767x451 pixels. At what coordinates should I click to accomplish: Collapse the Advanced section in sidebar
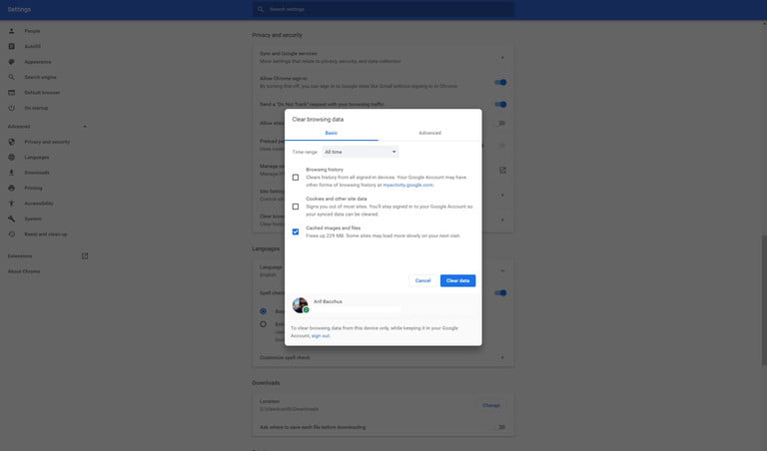[85, 127]
